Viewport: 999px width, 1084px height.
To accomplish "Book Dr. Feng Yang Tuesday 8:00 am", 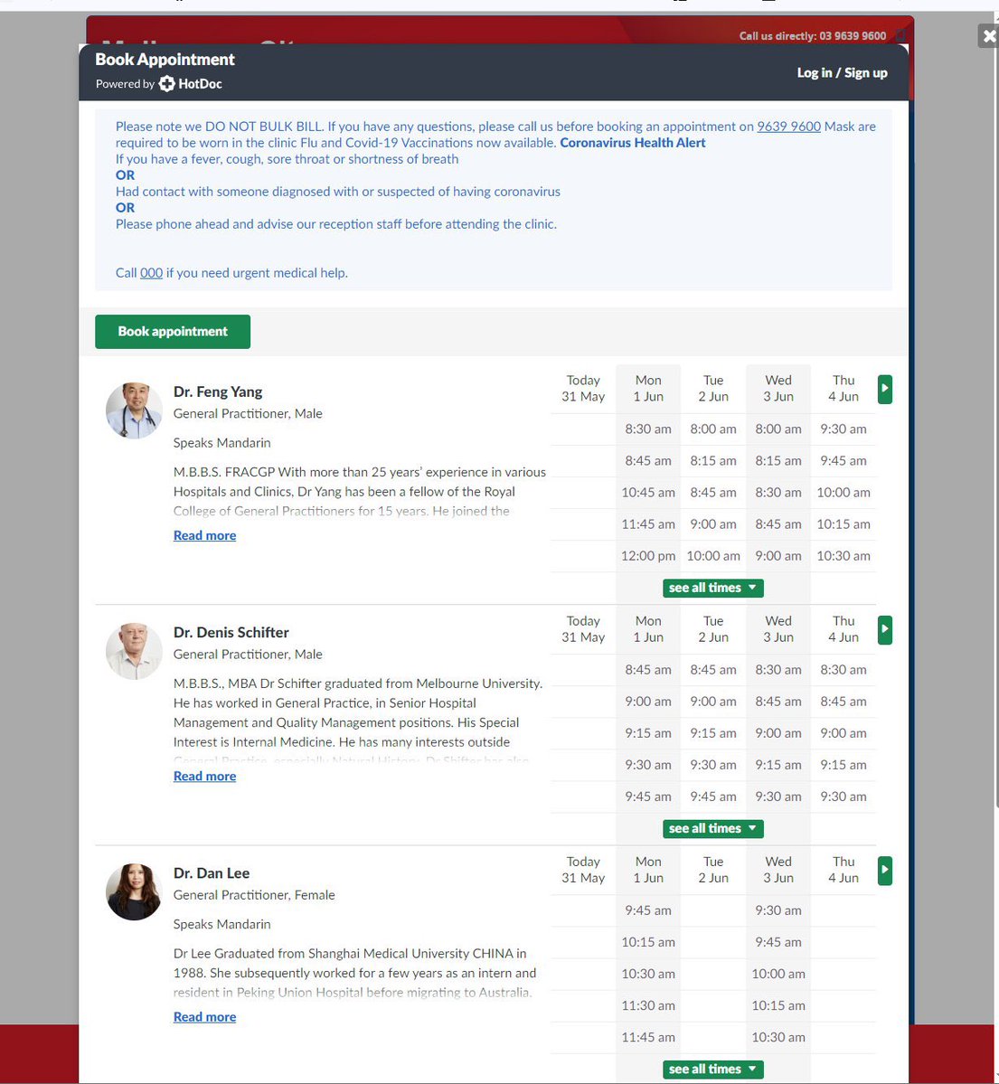I will pyautogui.click(x=713, y=429).
